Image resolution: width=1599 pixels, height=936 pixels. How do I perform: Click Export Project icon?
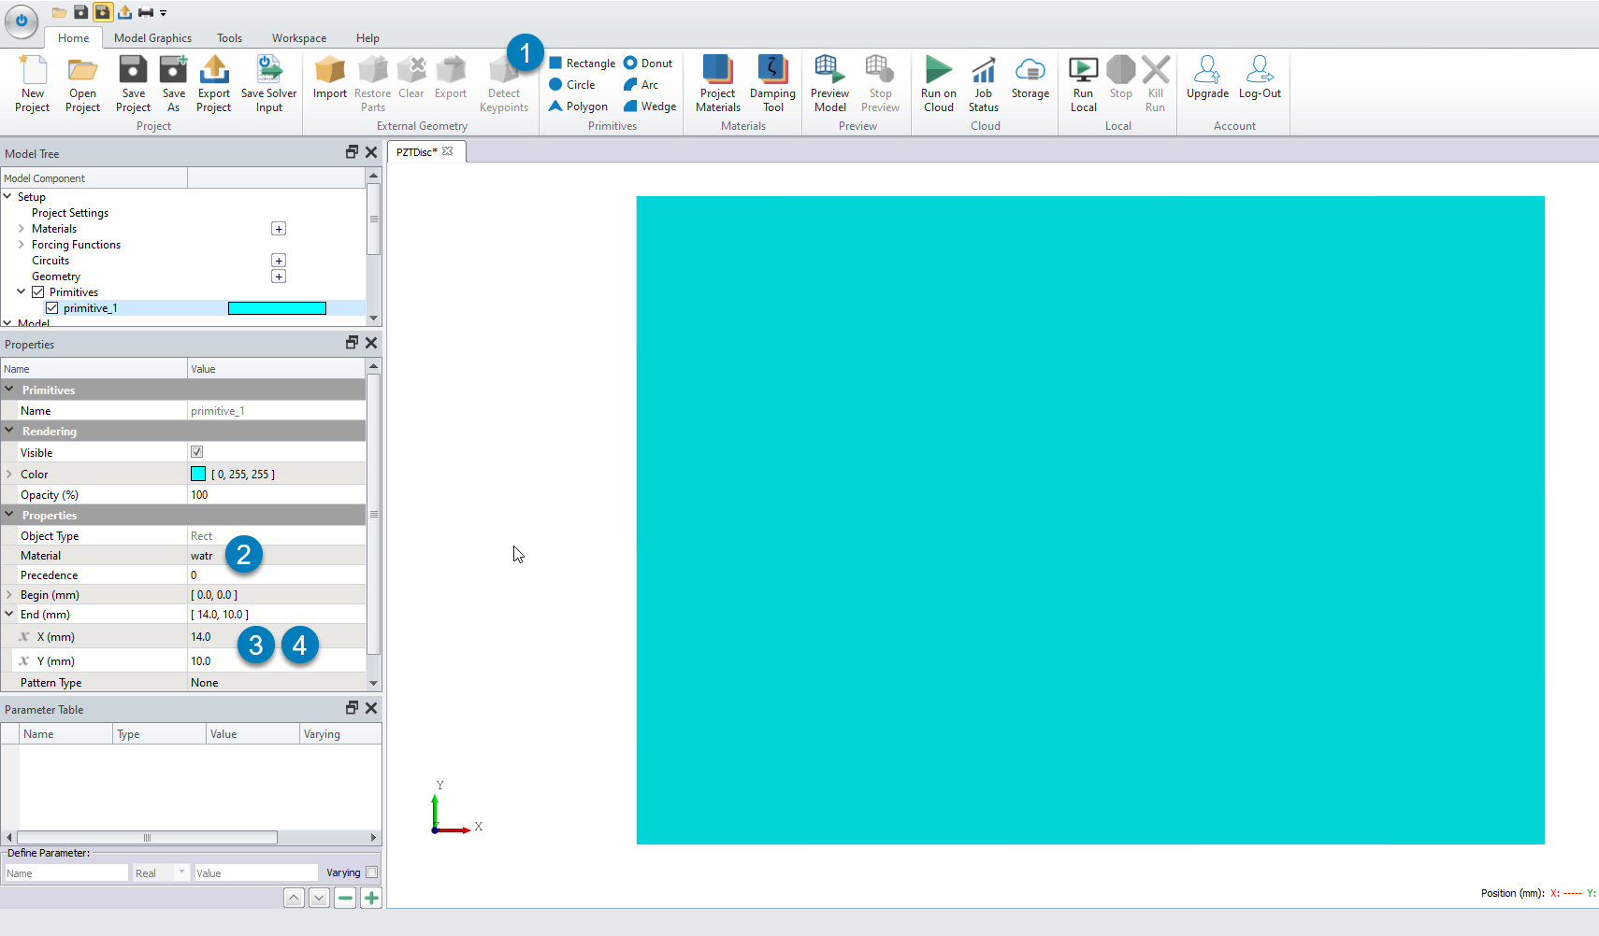pyautogui.click(x=214, y=84)
